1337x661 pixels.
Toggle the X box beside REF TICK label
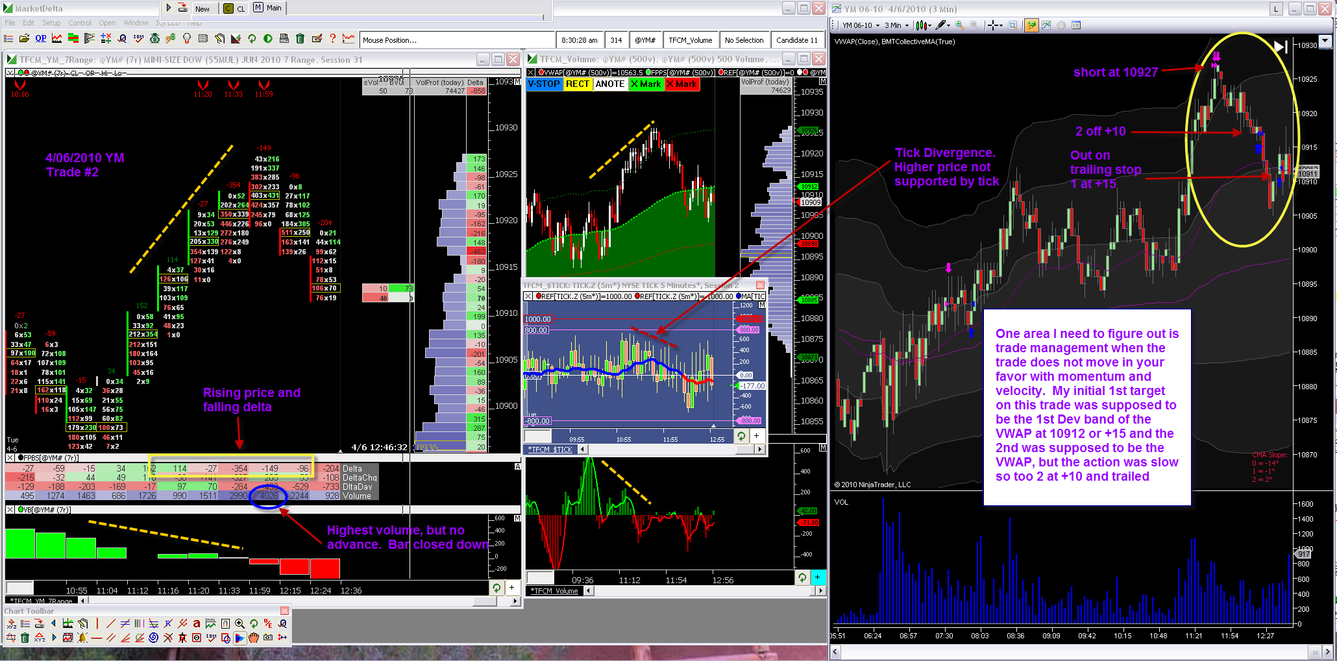[x=528, y=296]
